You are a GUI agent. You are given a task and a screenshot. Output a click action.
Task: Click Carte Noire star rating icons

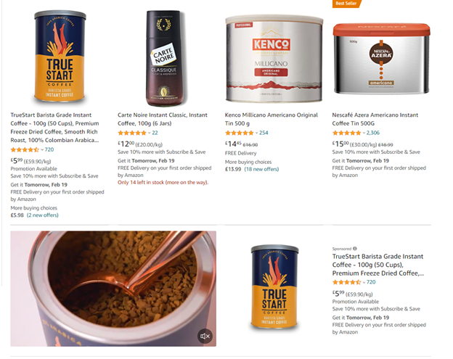[132, 133]
